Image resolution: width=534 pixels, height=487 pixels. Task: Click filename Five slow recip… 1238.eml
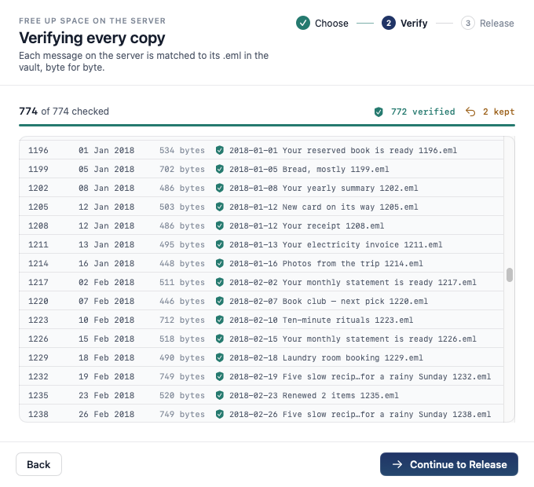[x=360, y=414]
